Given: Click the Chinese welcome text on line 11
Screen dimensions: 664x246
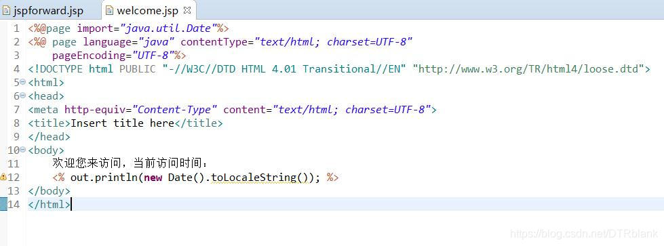Looking at the screenshot, I should [x=131, y=163].
